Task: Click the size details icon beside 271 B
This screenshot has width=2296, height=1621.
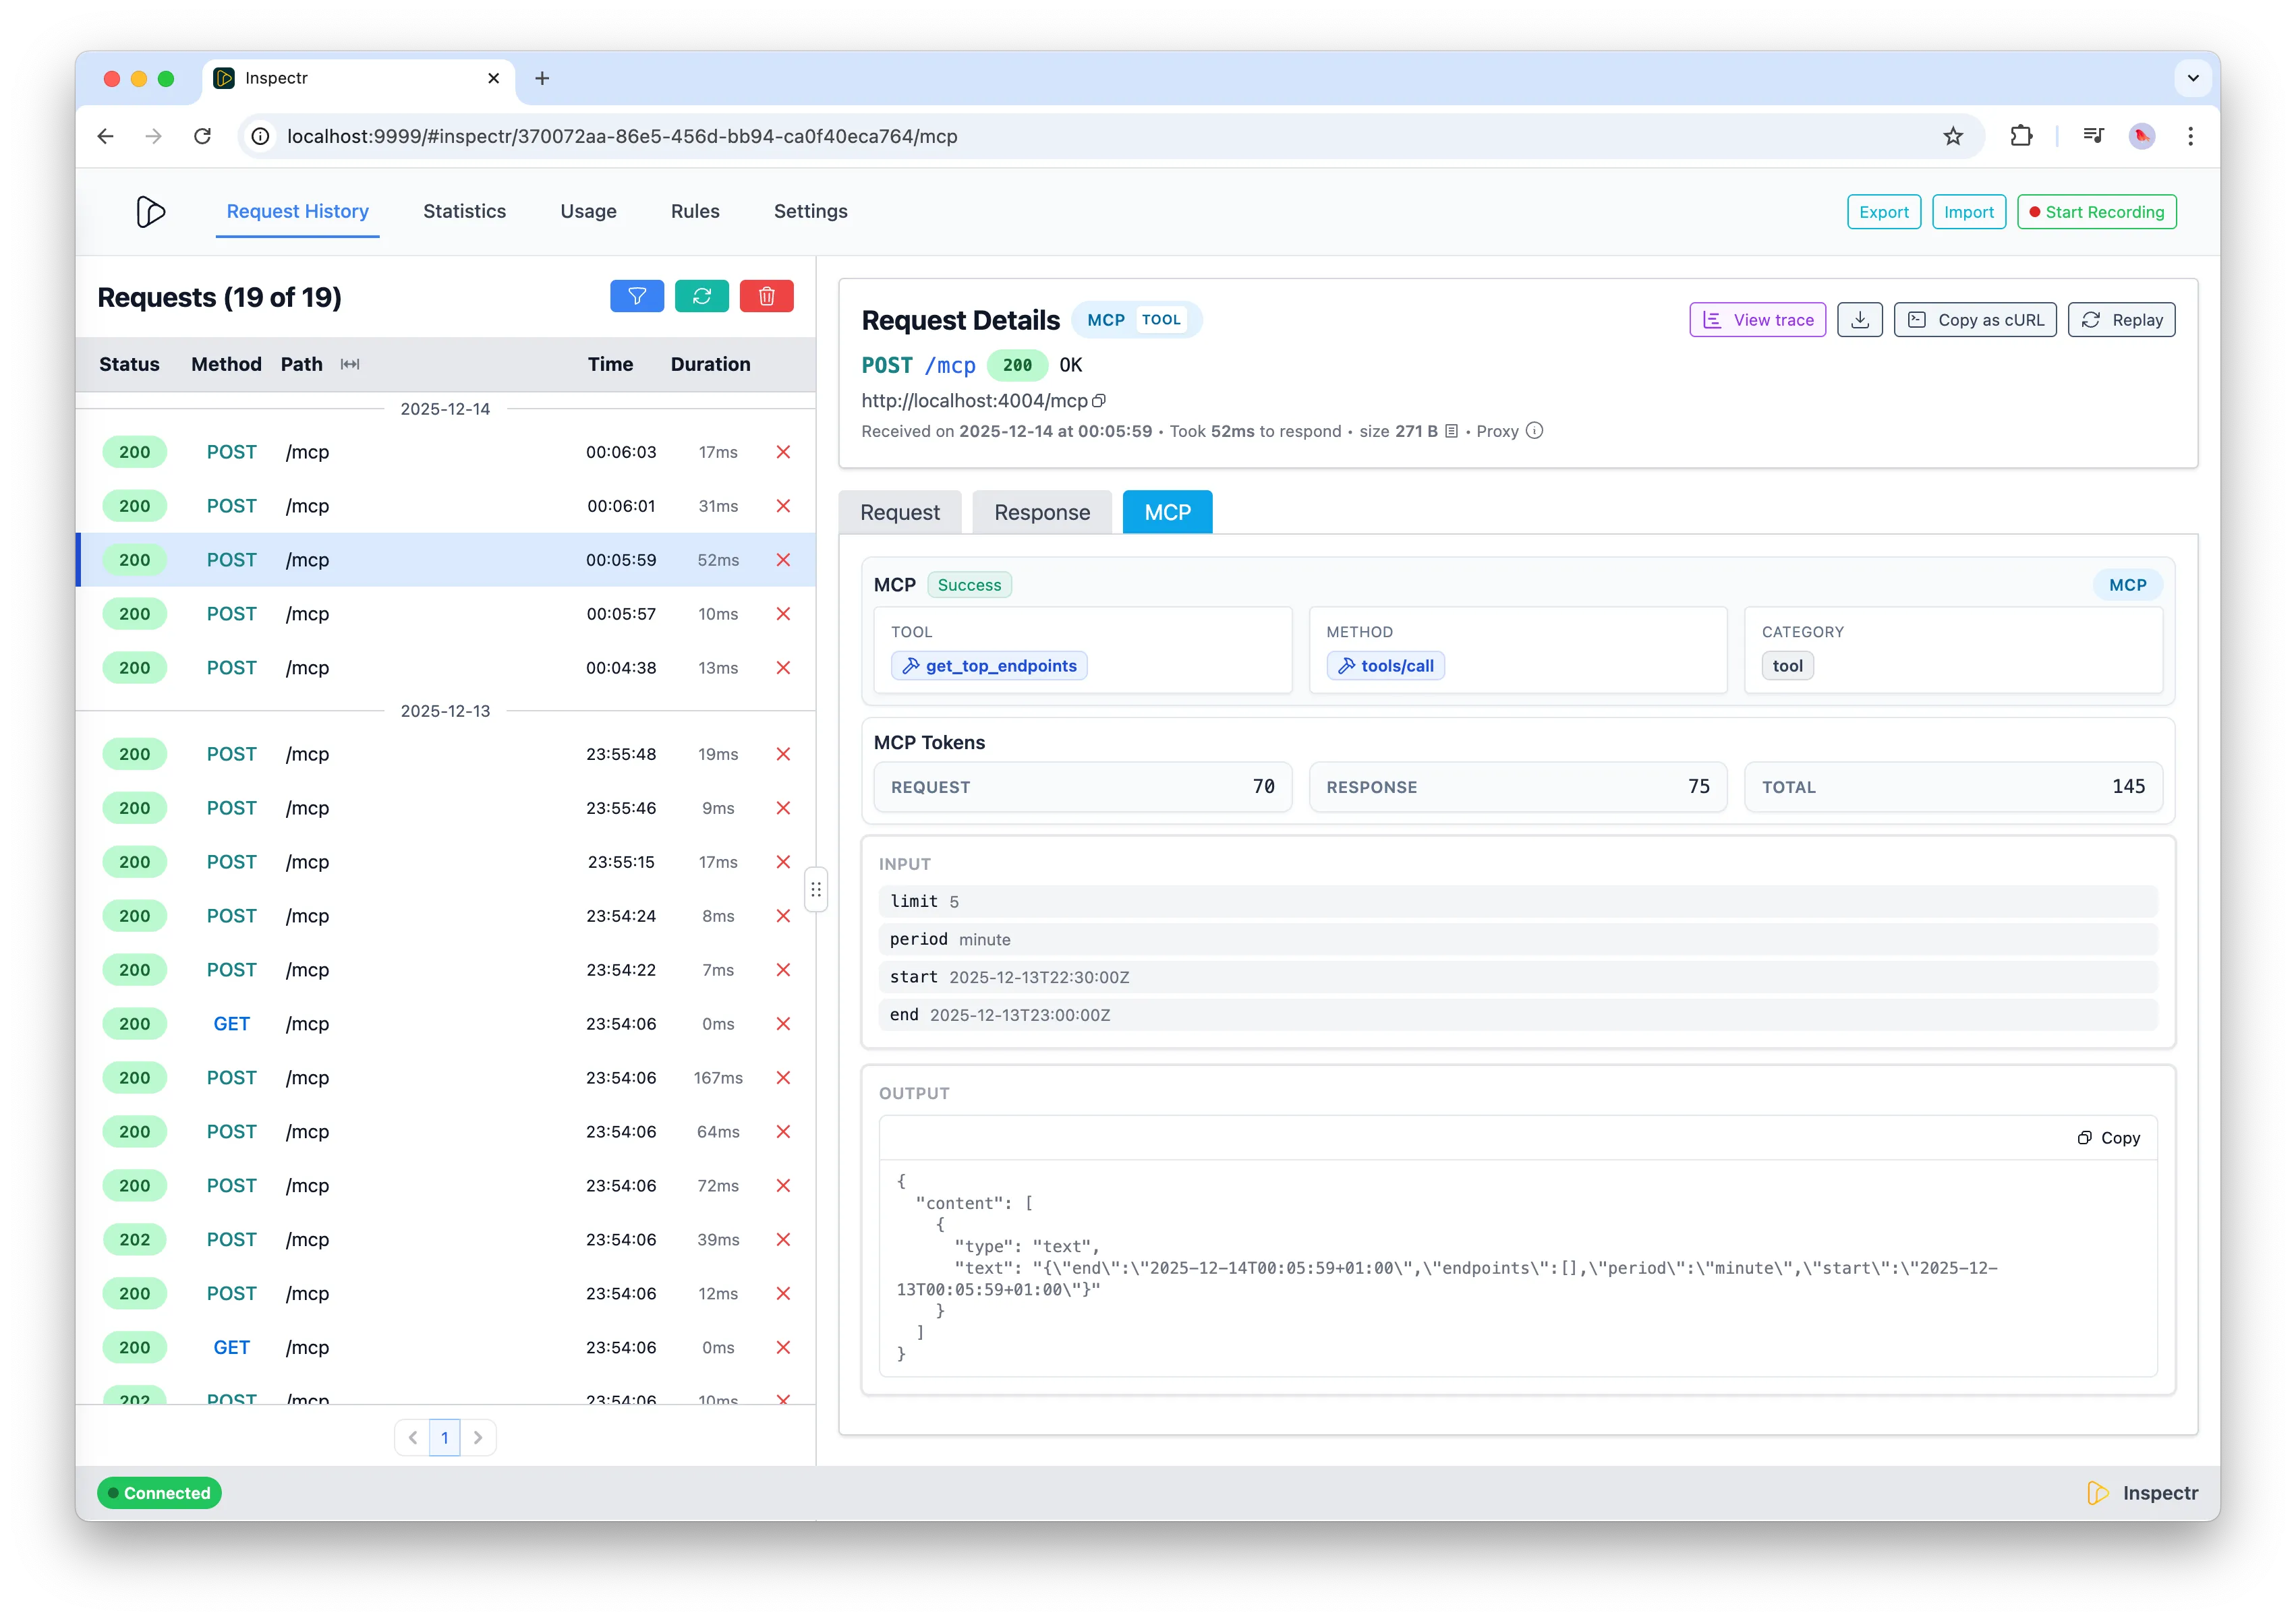Action: pos(1451,431)
